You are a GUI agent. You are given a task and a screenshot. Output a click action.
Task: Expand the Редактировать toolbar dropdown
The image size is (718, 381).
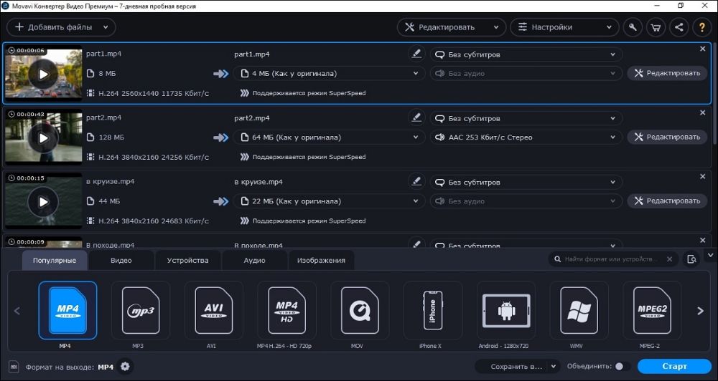pos(496,27)
